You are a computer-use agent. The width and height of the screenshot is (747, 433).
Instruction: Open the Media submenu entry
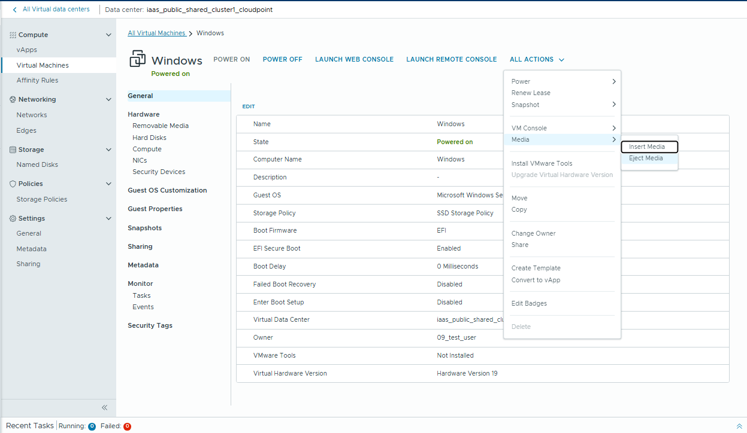[562, 139]
